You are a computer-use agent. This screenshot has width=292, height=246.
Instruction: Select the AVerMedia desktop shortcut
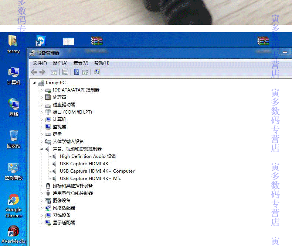13,235
